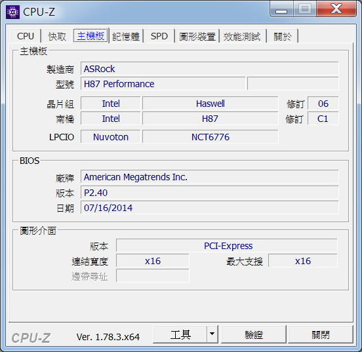
Task: Click the 關閉 button
Action: pos(321,334)
